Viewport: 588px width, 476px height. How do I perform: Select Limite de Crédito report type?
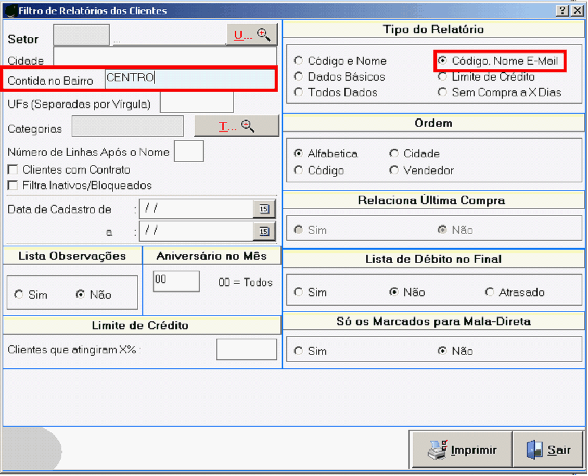coord(442,77)
